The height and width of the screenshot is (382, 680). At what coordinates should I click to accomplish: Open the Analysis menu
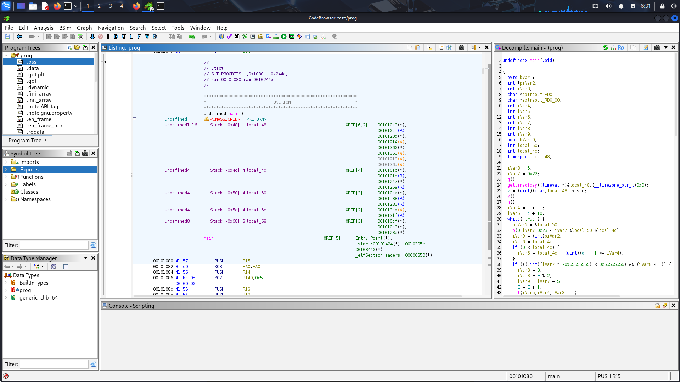44,28
